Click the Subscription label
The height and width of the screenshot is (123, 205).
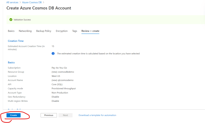pos(14,68)
